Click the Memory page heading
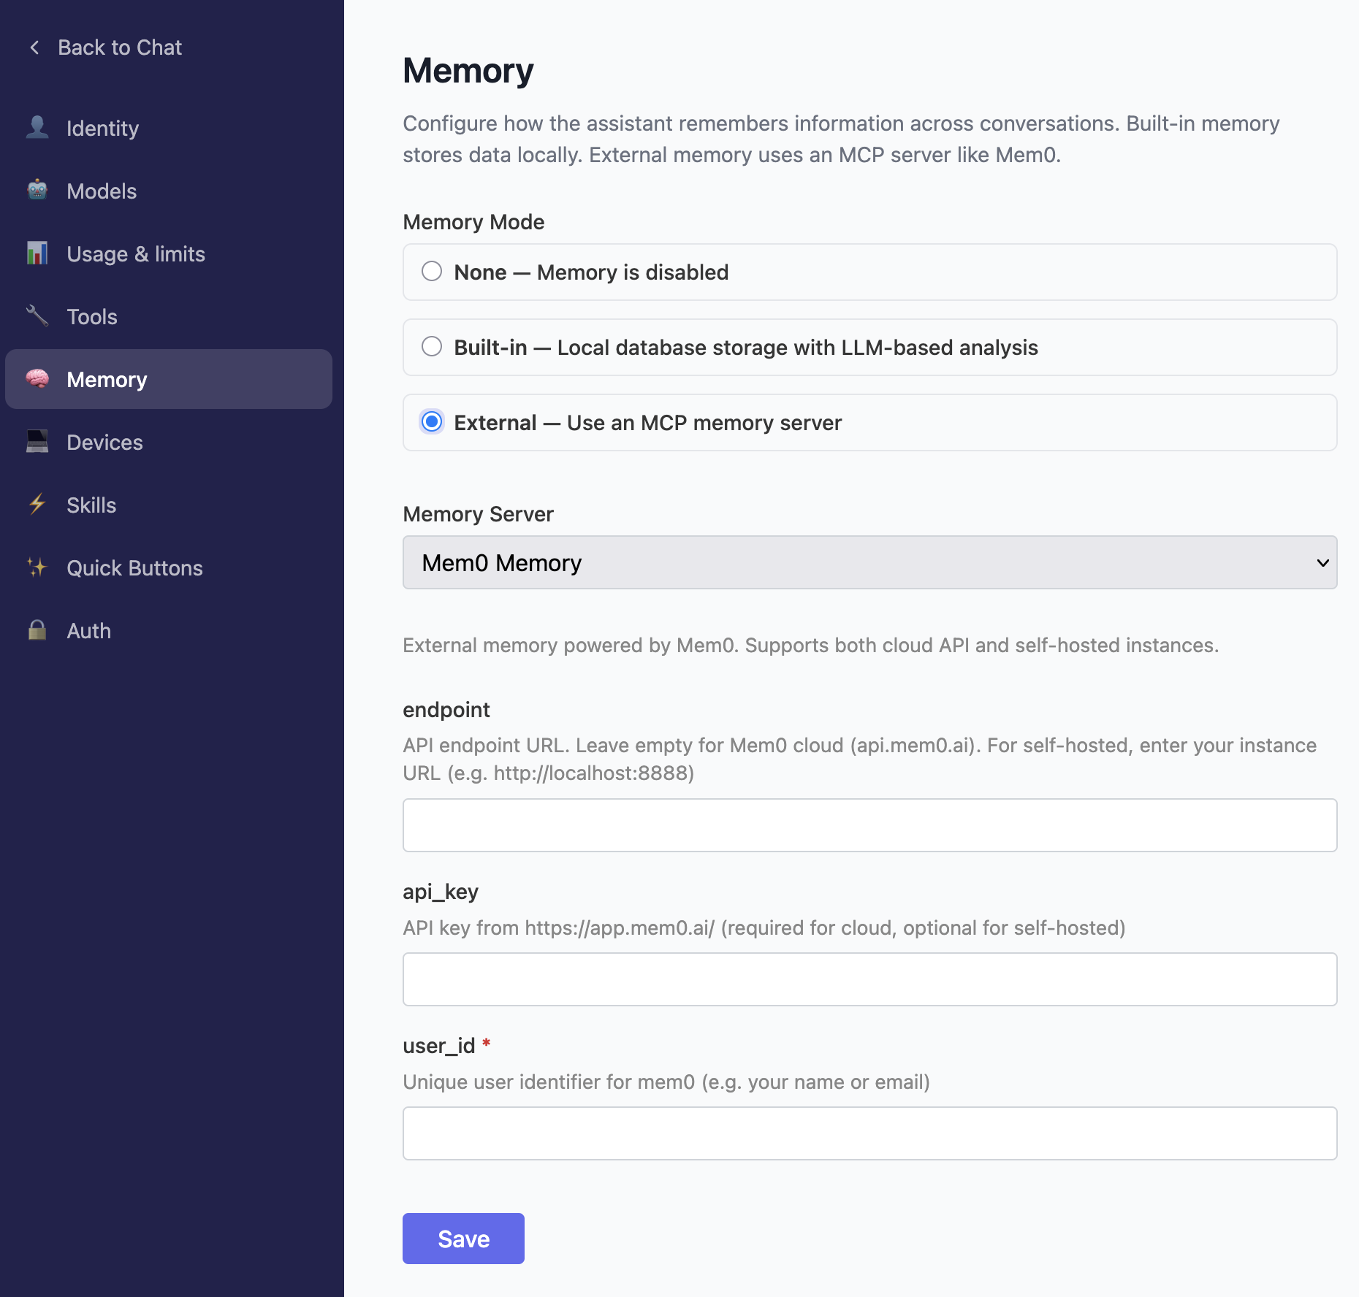This screenshot has height=1297, width=1359. click(468, 71)
